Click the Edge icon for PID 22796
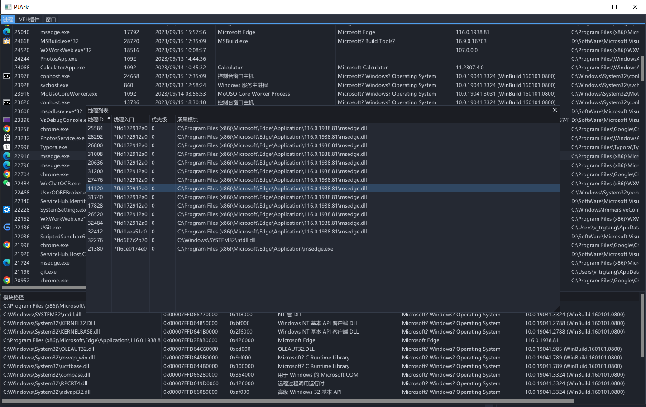Screen dimensions: 646x407 [7, 165]
